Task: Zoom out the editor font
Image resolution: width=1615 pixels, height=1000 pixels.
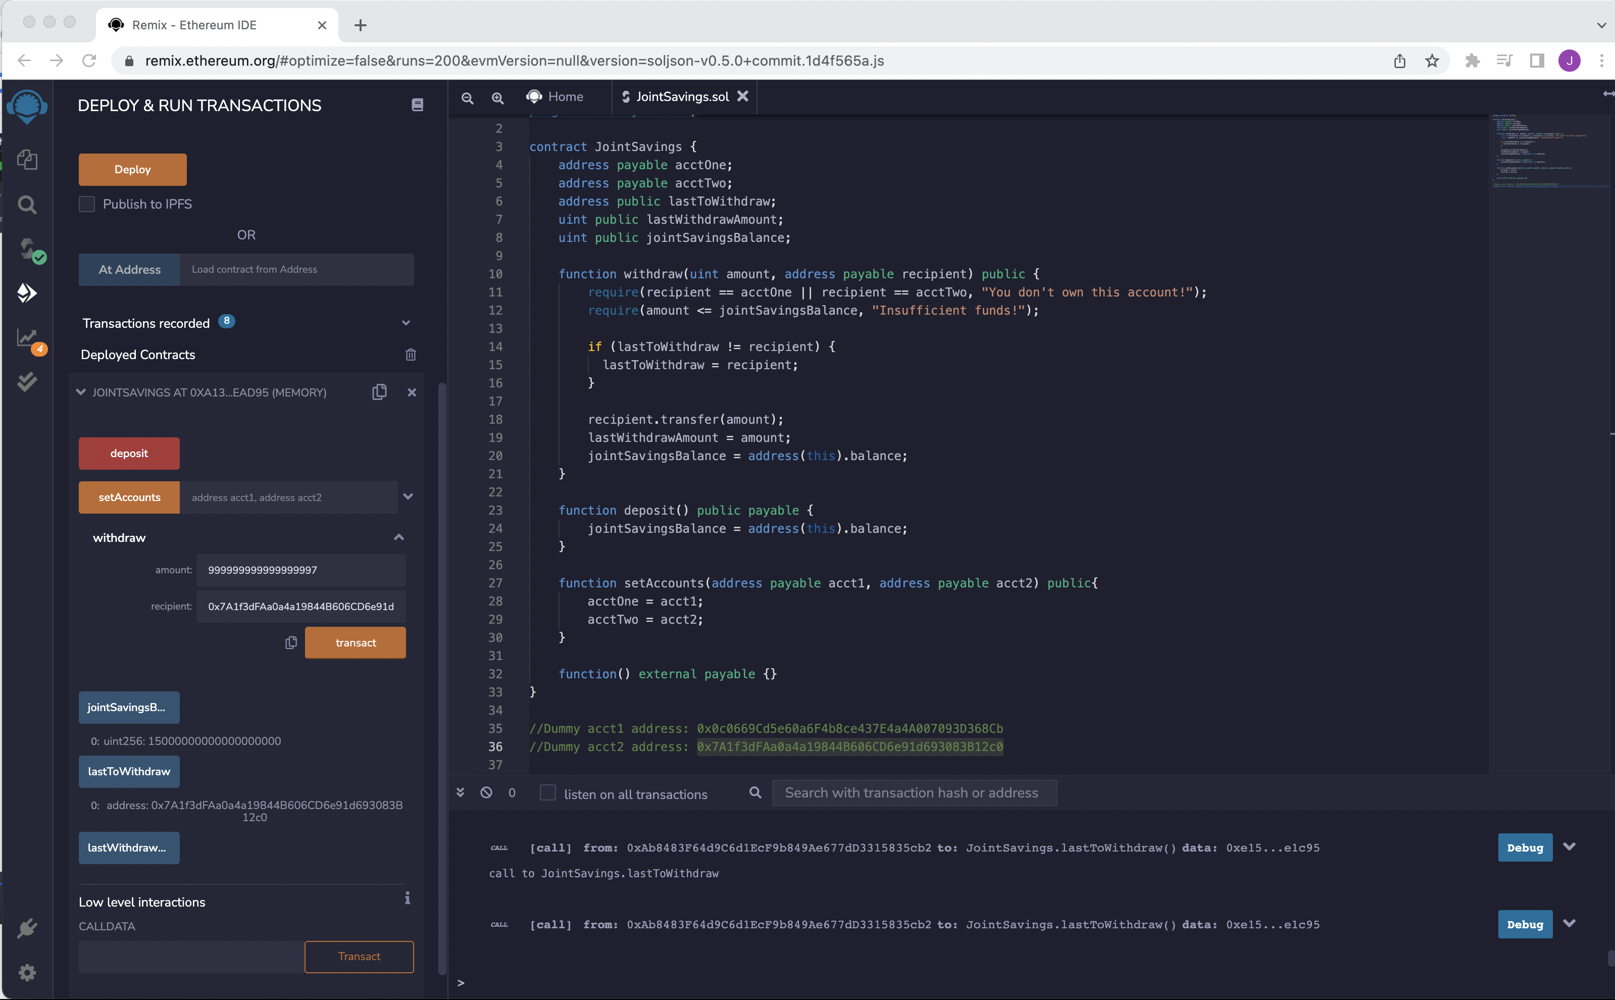Action: (x=468, y=98)
